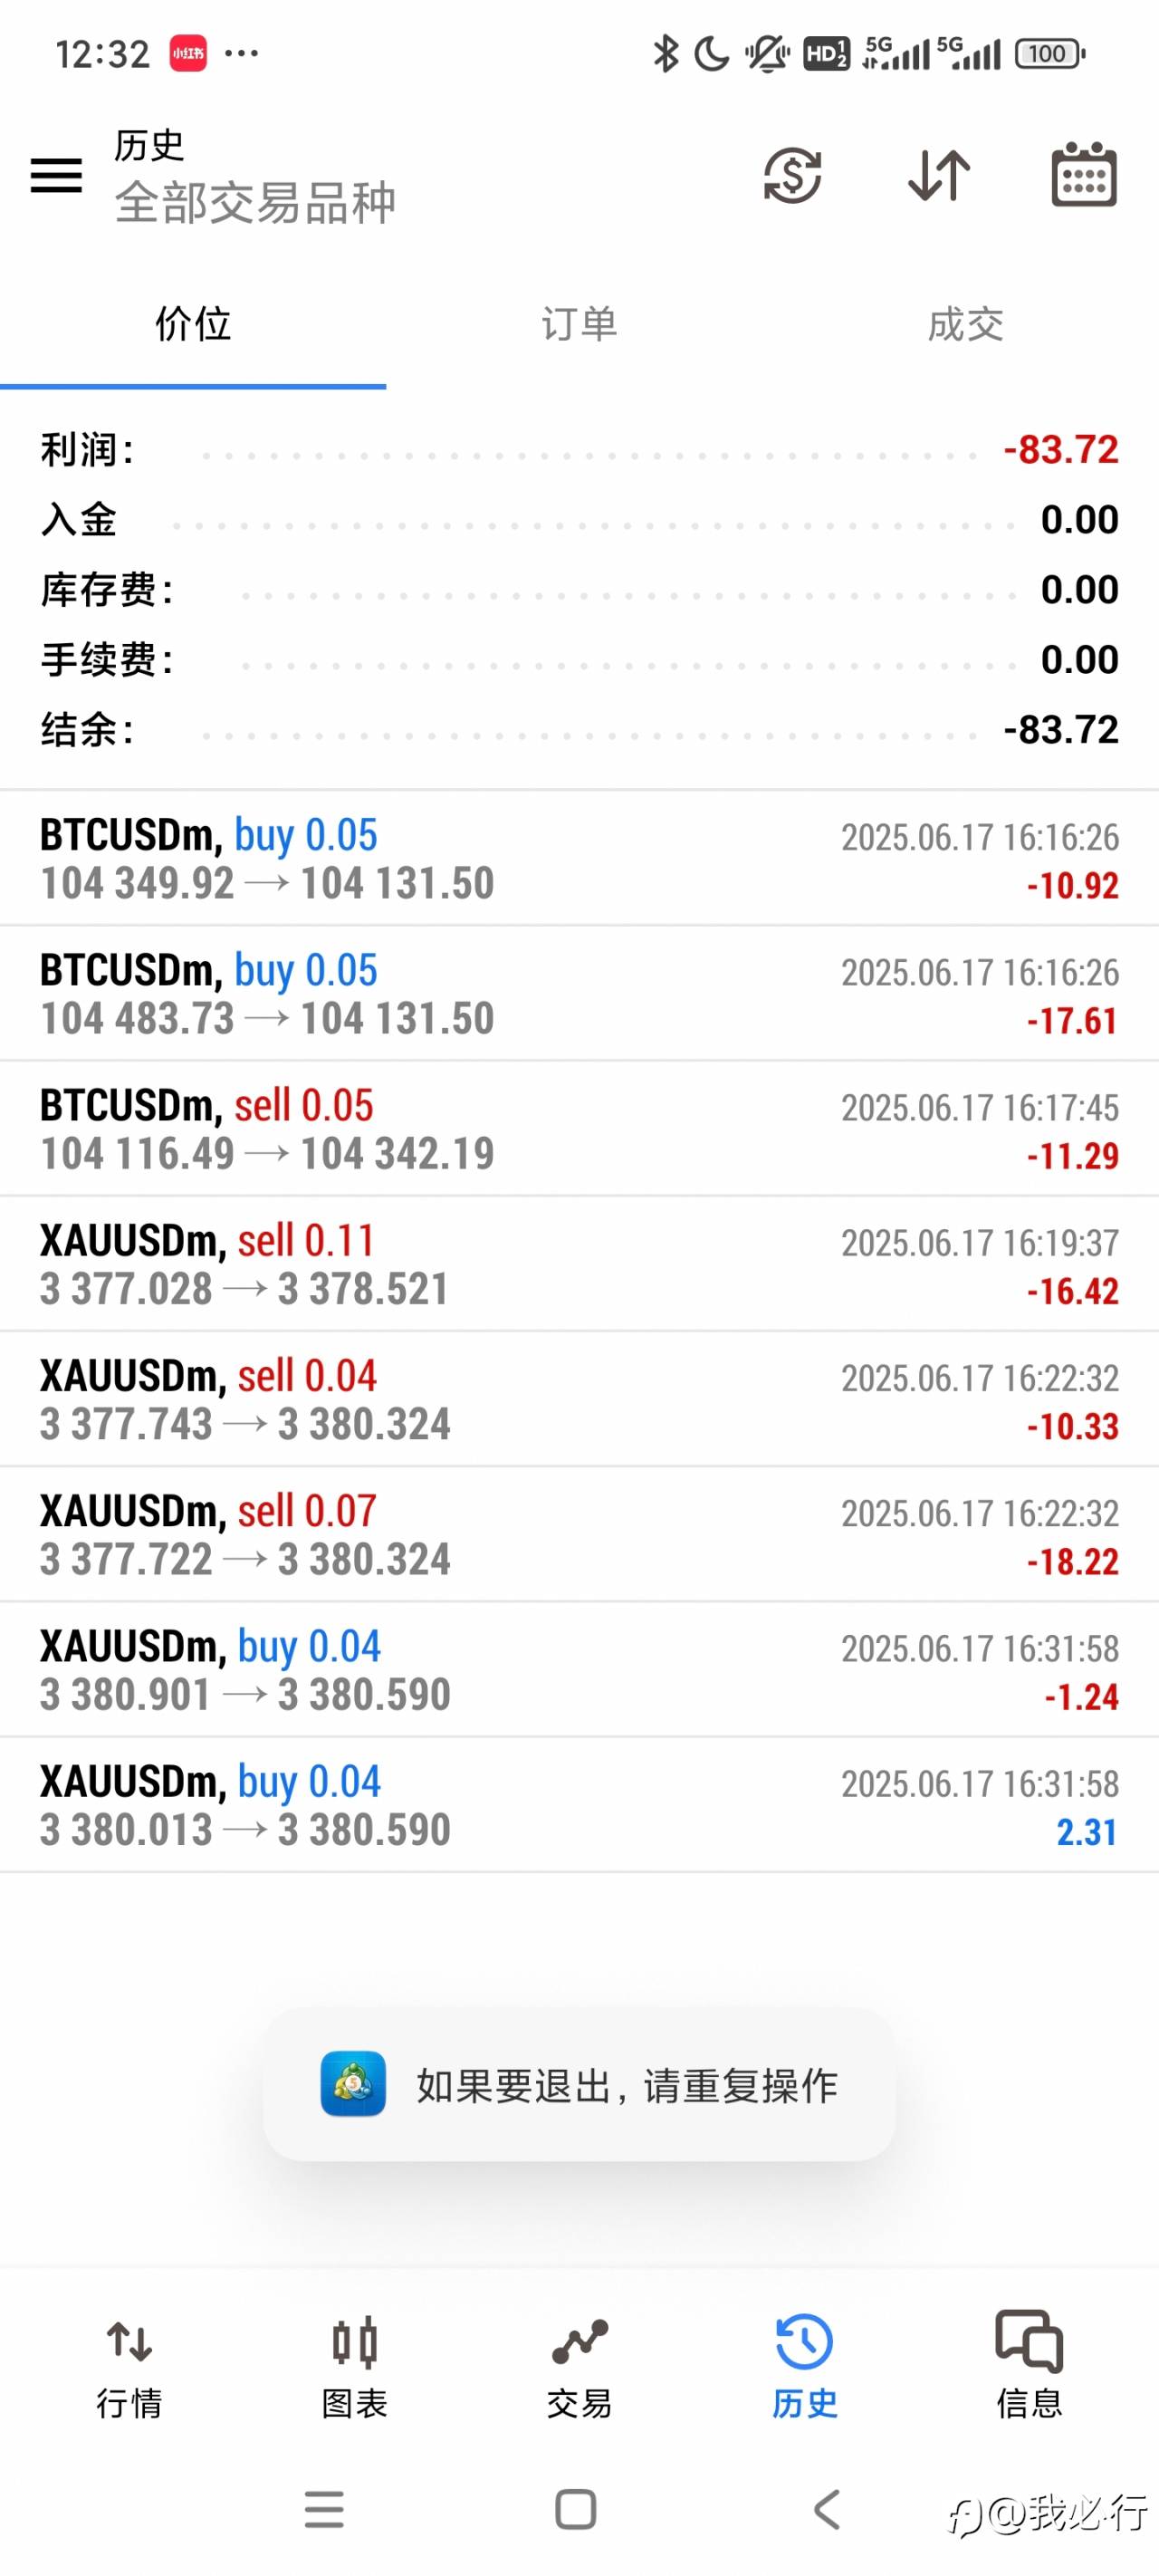Tap the exit confirmation toast message
Viewport: 1159px width, 2576px height.
click(579, 2085)
